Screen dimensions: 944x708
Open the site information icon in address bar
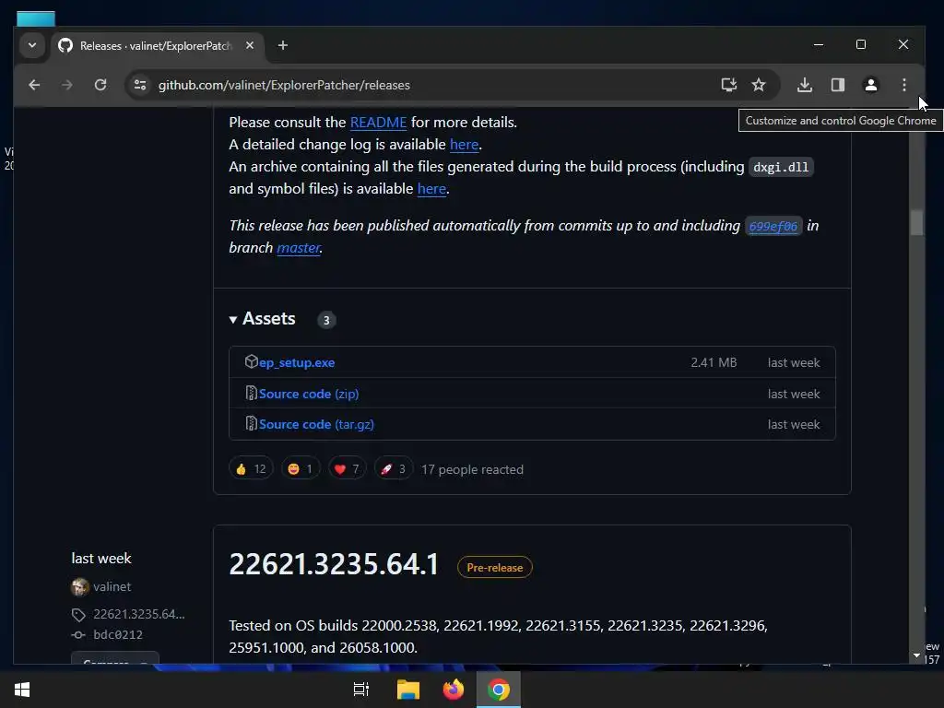[140, 85]
